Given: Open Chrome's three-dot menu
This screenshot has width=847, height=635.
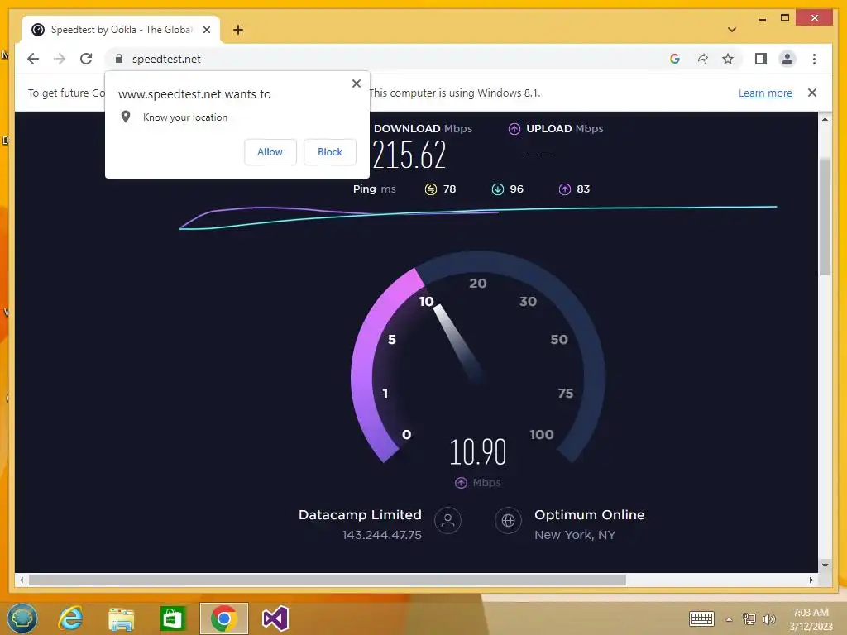Looking at the screenshot, I should (814, 59).
